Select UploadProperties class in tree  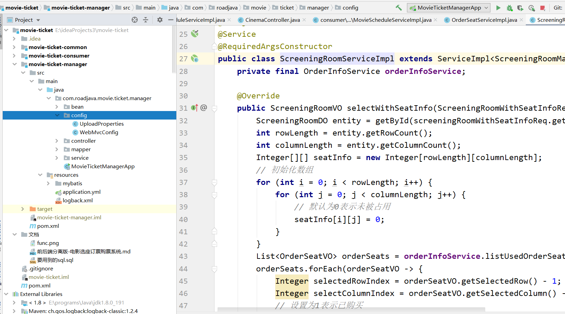pyautogui.click(x=102, y=124)
